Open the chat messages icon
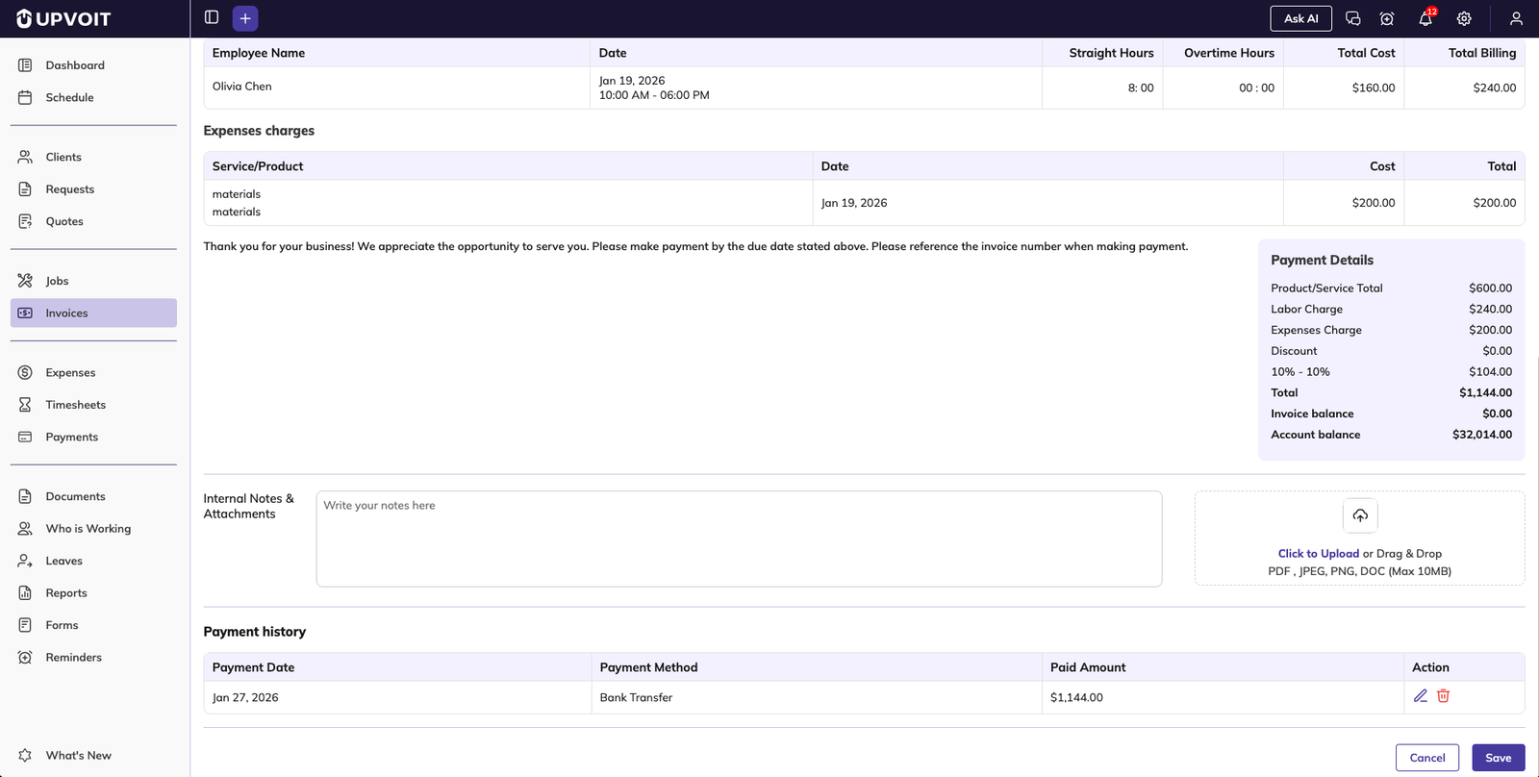 (x=1352, y=18)
